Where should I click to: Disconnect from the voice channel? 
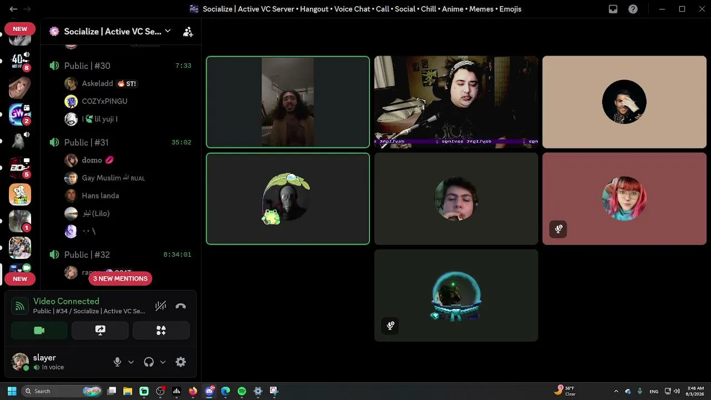[181, 306]
